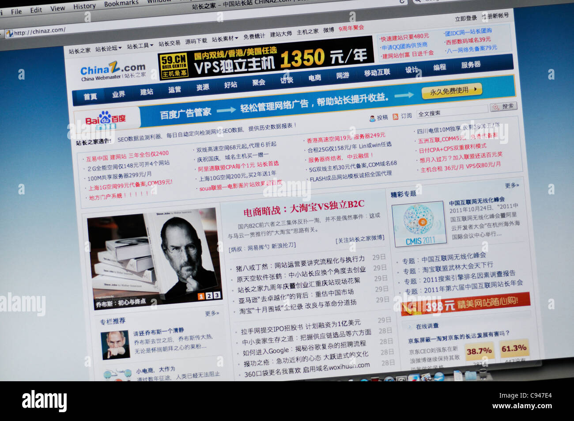Open the 站长交易 top link
This screenshot has height=421, width=574.
pyautogui.click(x=170, y=43)
